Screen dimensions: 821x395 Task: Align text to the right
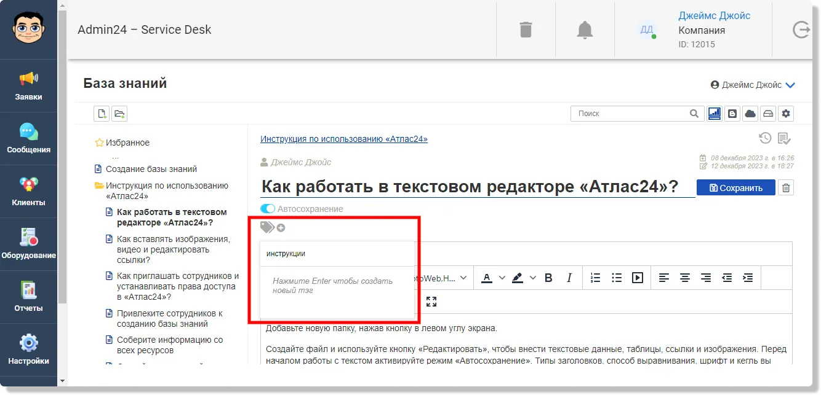click(x=706, y=278)
